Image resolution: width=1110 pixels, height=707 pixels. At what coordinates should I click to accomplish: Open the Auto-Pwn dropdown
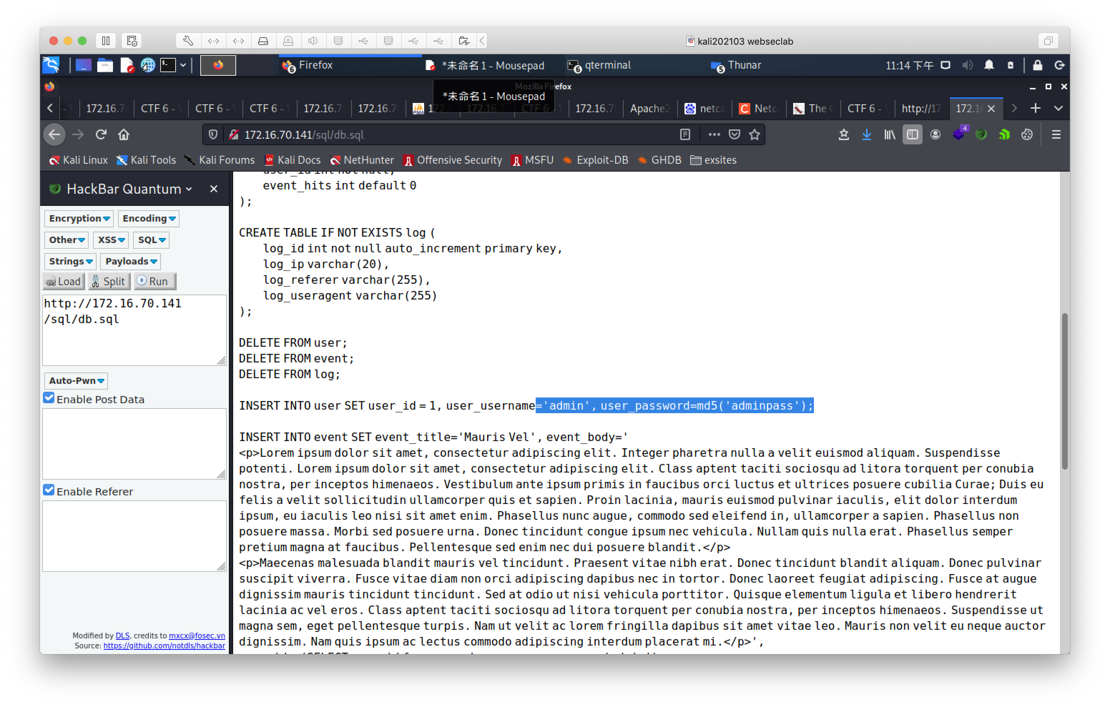[76, 381]
